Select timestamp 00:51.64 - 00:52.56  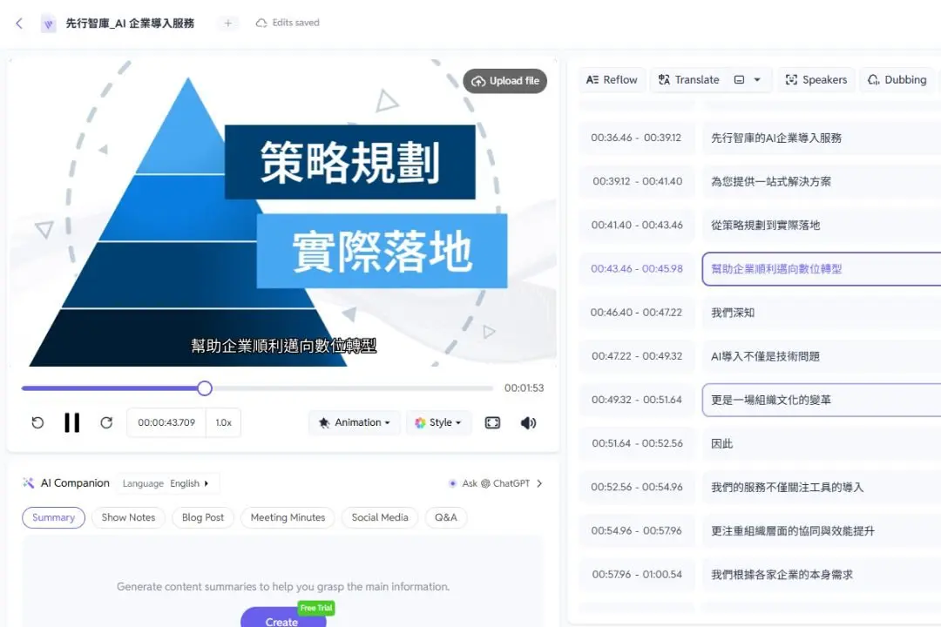coord(636,443)
